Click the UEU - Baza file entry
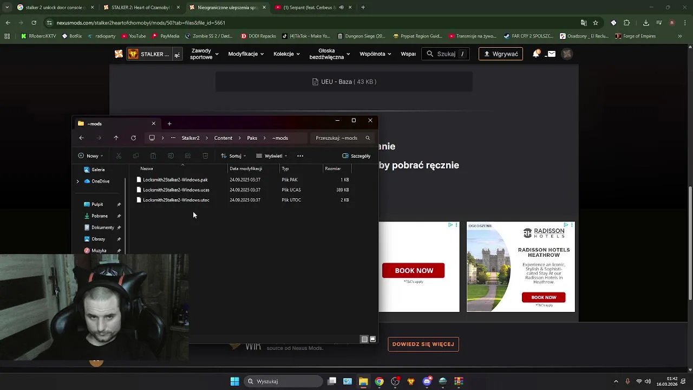The image size is (693, 390). 344,82
